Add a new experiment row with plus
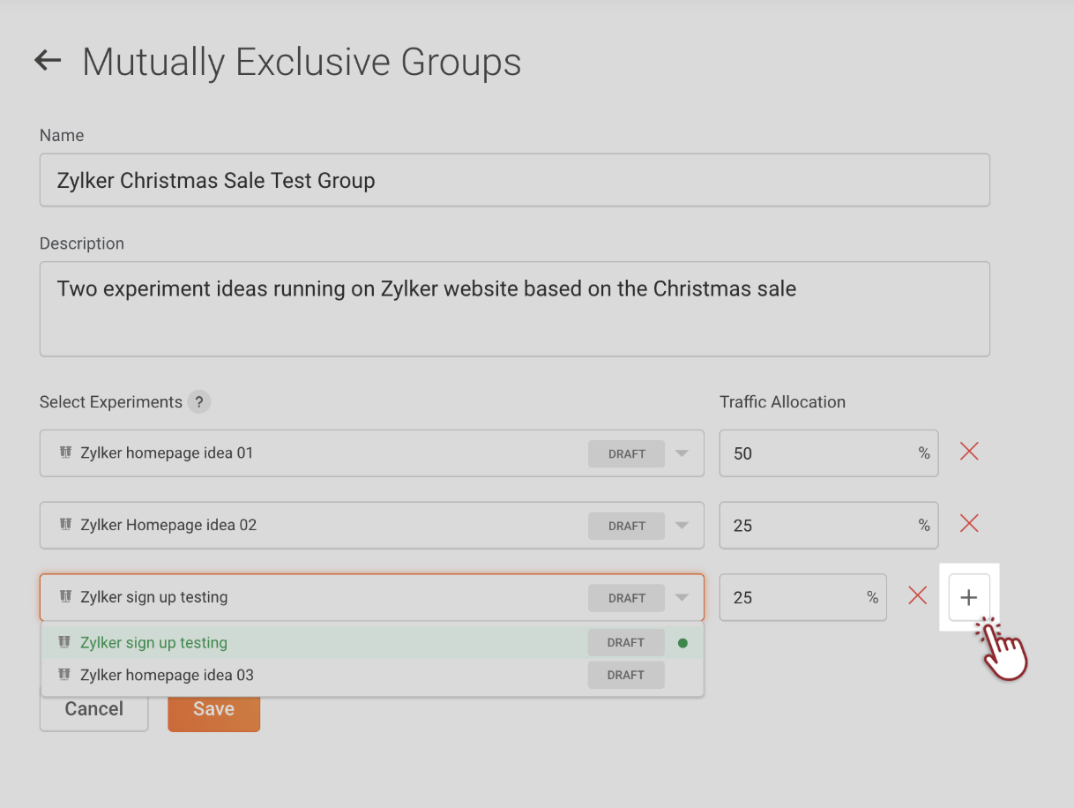1074x808 pixels. pos(968,597)
